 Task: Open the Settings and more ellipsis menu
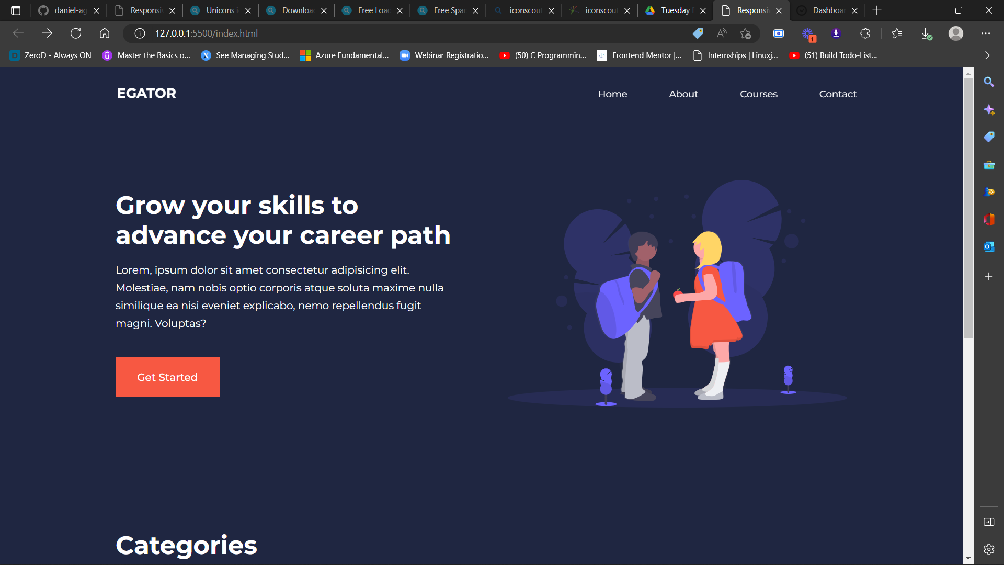coord(986,33)
